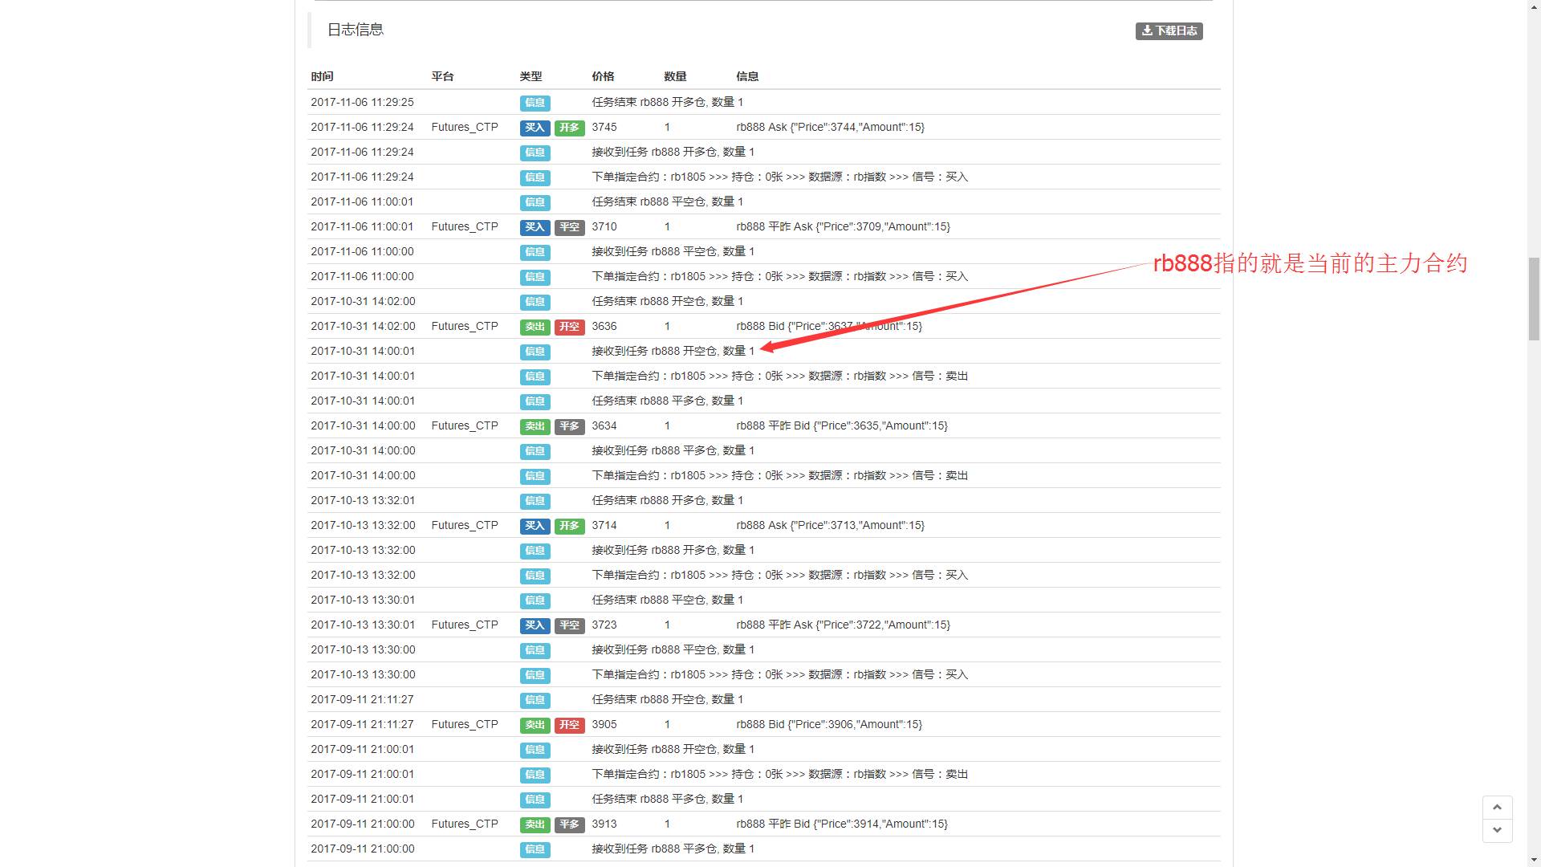Click red 开空 badge at price 3636
The height and width of the screenshot is (867, 1541).
pos(569,327)
